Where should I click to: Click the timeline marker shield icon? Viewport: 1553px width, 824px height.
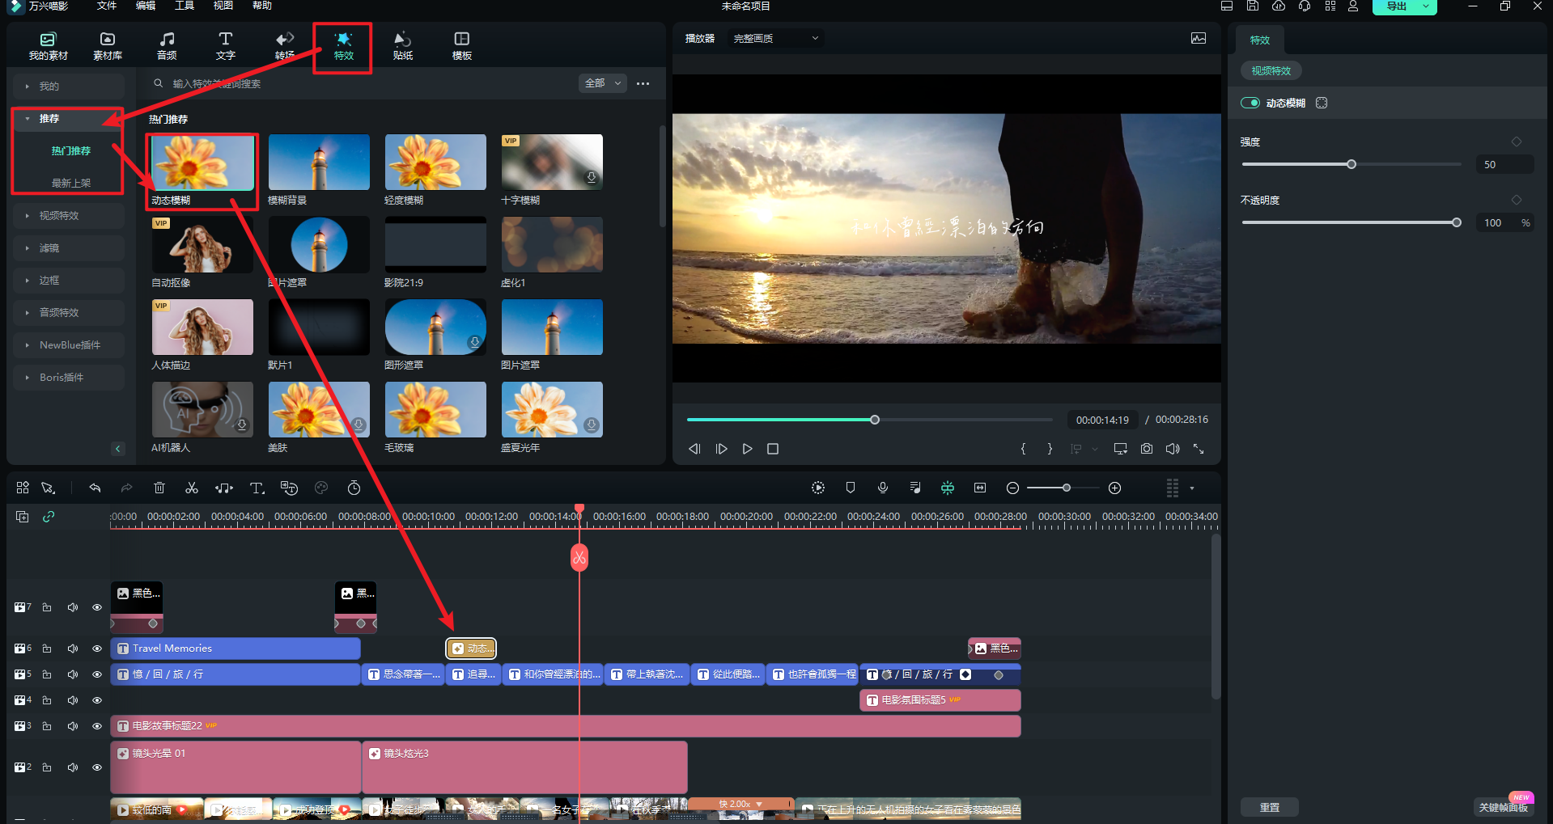pos(851,488)
